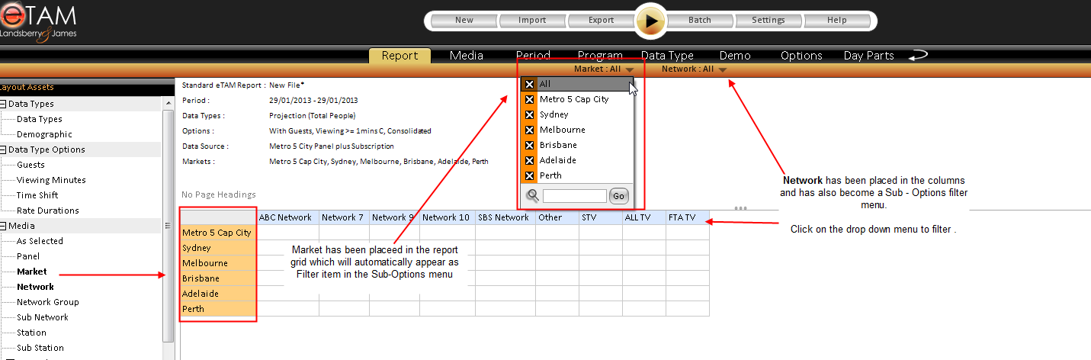Select Rate Durations tree item
This screenshot has width=1091, height=360.
coord(47,211)
